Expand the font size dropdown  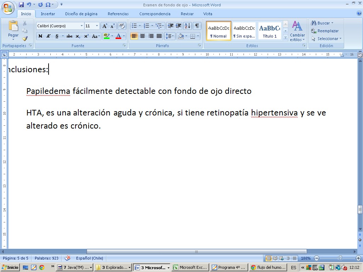97,26
